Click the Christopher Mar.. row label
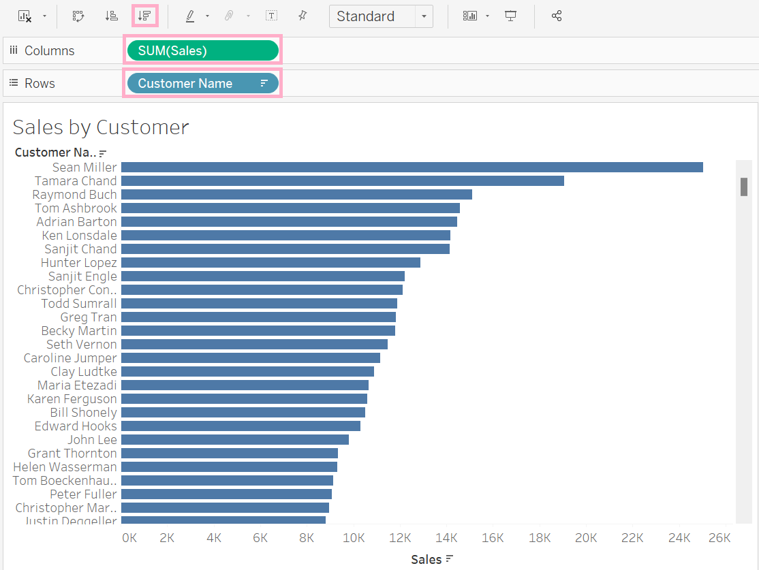Viewport: 759px width, 570px height. click(x=66, y=508)
